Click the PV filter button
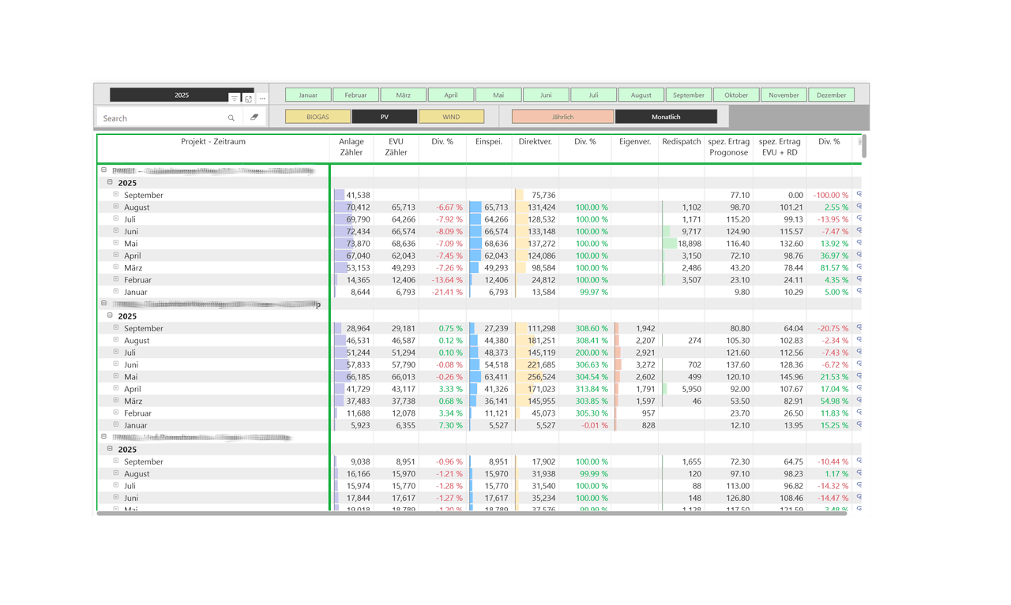Image resolution: width=1011 pixels, height=605 pixels. pyautogui.click(x=384, y=117)
